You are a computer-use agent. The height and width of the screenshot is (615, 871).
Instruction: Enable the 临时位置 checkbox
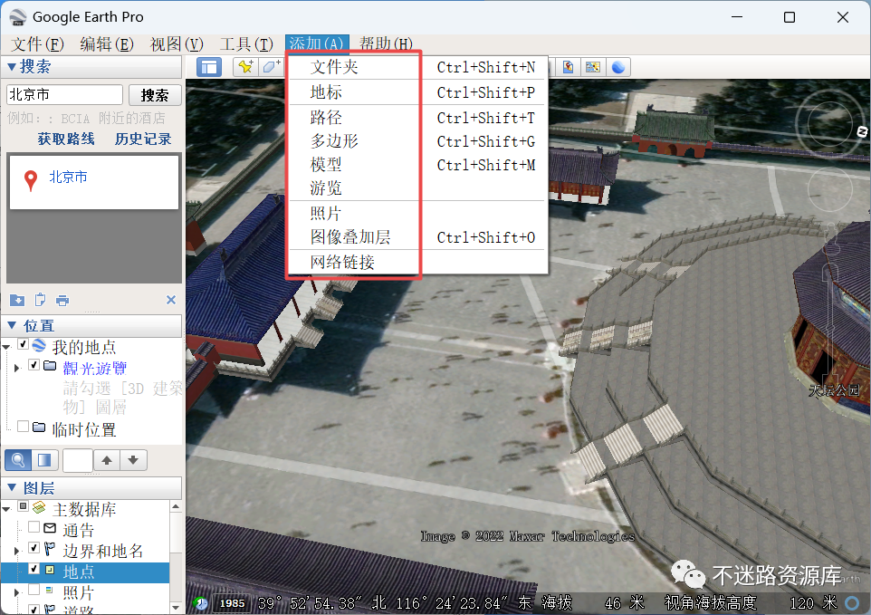(23, 426)
